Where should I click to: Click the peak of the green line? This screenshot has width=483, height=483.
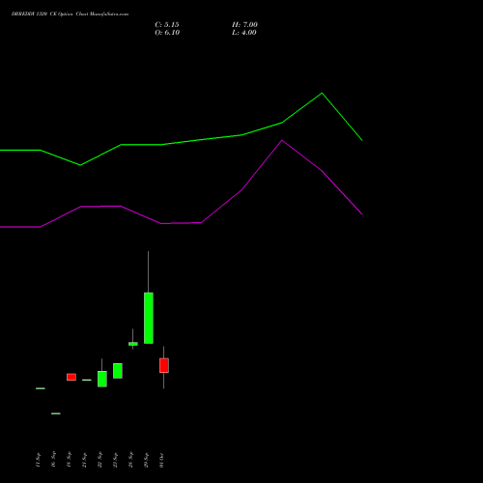click(x=322, y=93)
